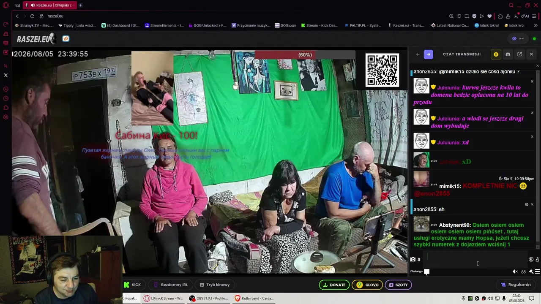
Task: Click the RASZEI.EU site logo
Action: [36, 39]
